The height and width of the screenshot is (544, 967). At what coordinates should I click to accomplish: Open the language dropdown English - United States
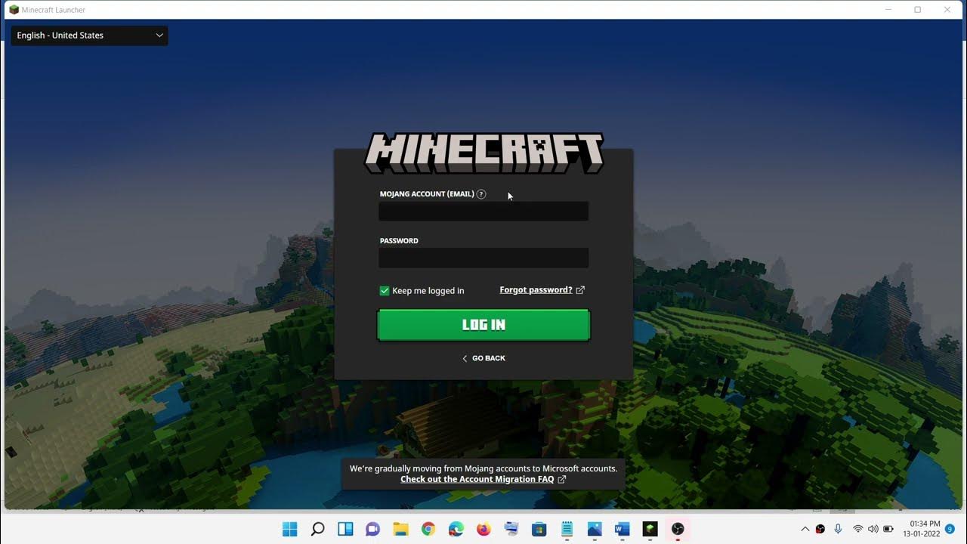[89, 36]
